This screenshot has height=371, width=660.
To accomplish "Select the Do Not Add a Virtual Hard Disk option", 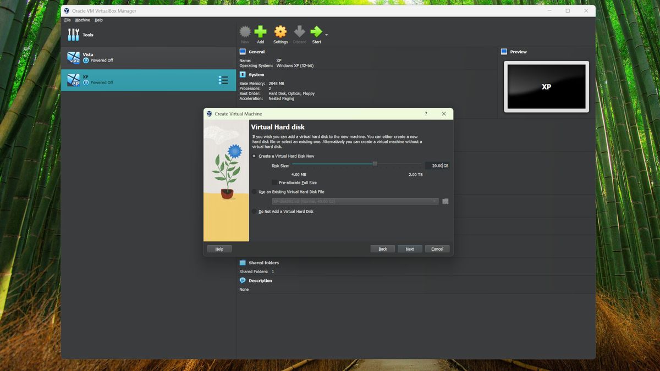I will tap(254, 211).
